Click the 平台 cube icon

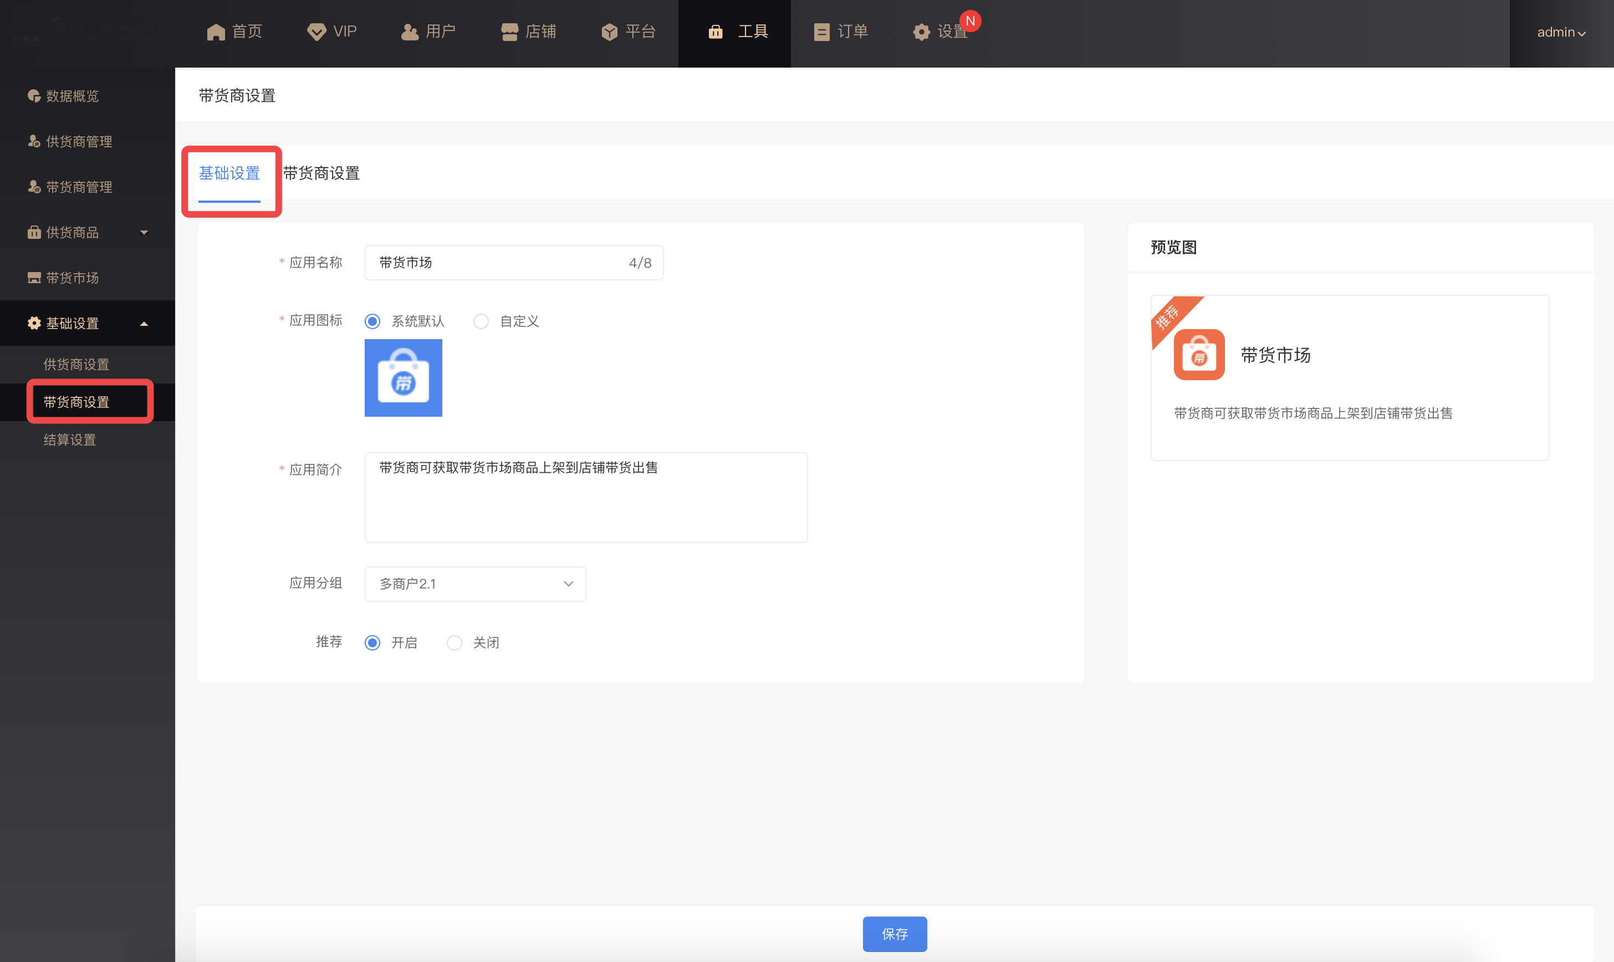(609, 32)
